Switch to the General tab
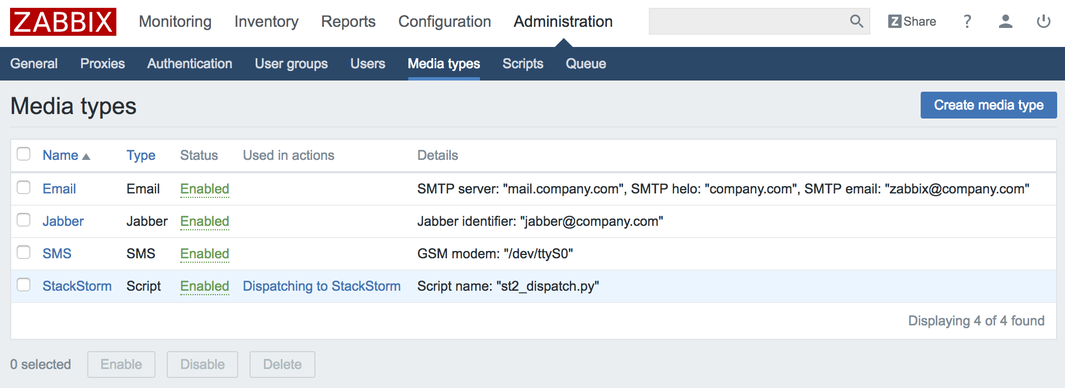Screen dimensions: 1065x388 click(34, 64)
